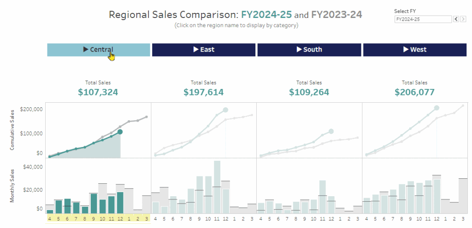Click East's large cumulative endpoint marker

pos(225,110)
